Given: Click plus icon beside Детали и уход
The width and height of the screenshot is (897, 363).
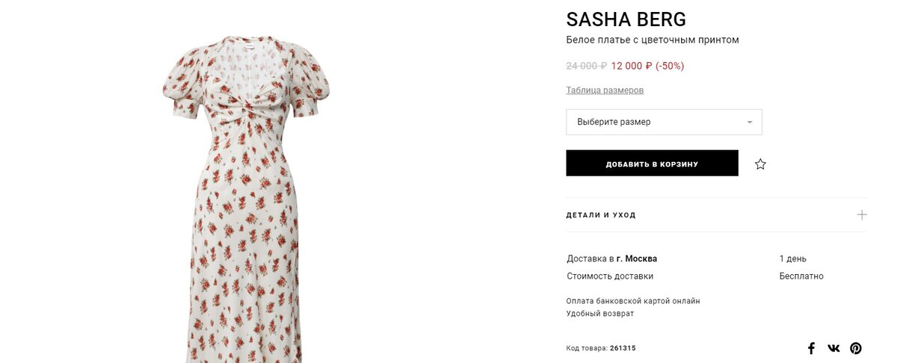Looking at the screenshot, I should (862, 214).
